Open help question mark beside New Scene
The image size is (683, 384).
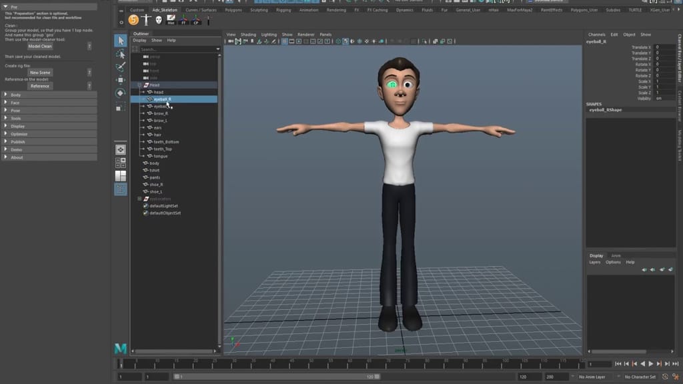click(89, 73)
